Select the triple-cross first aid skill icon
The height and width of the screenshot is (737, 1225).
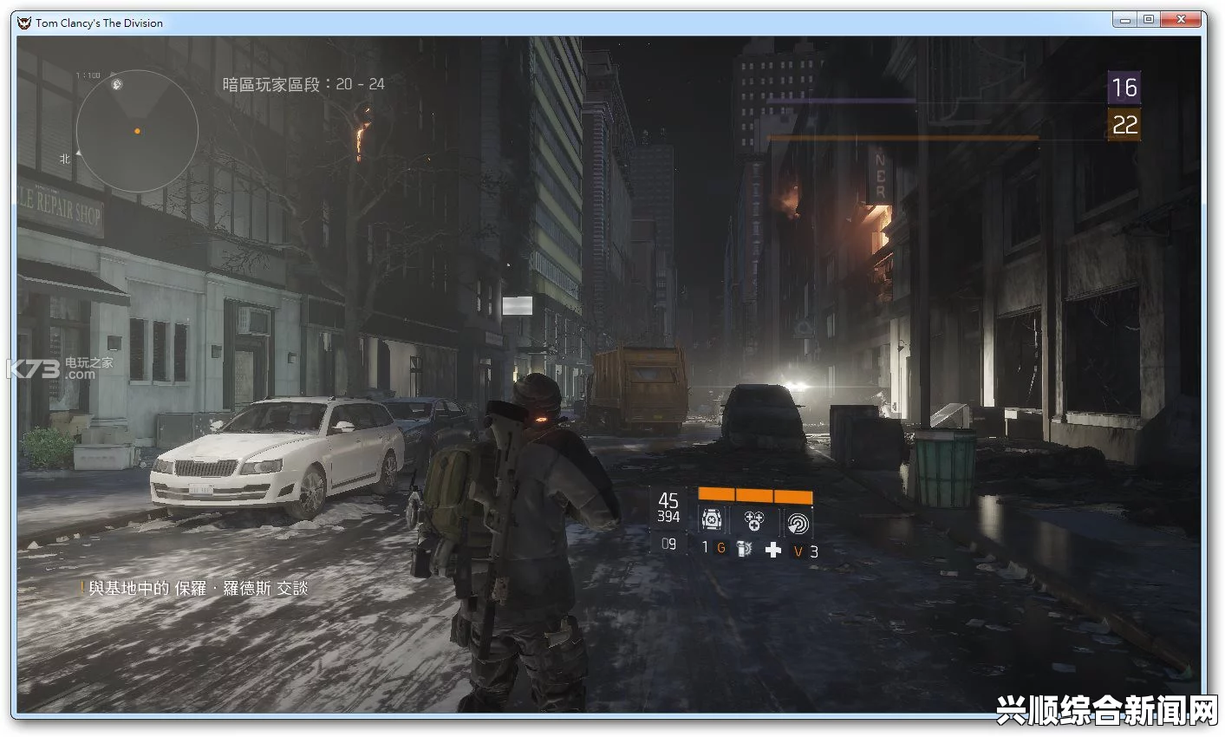click(x=754, y=520)
